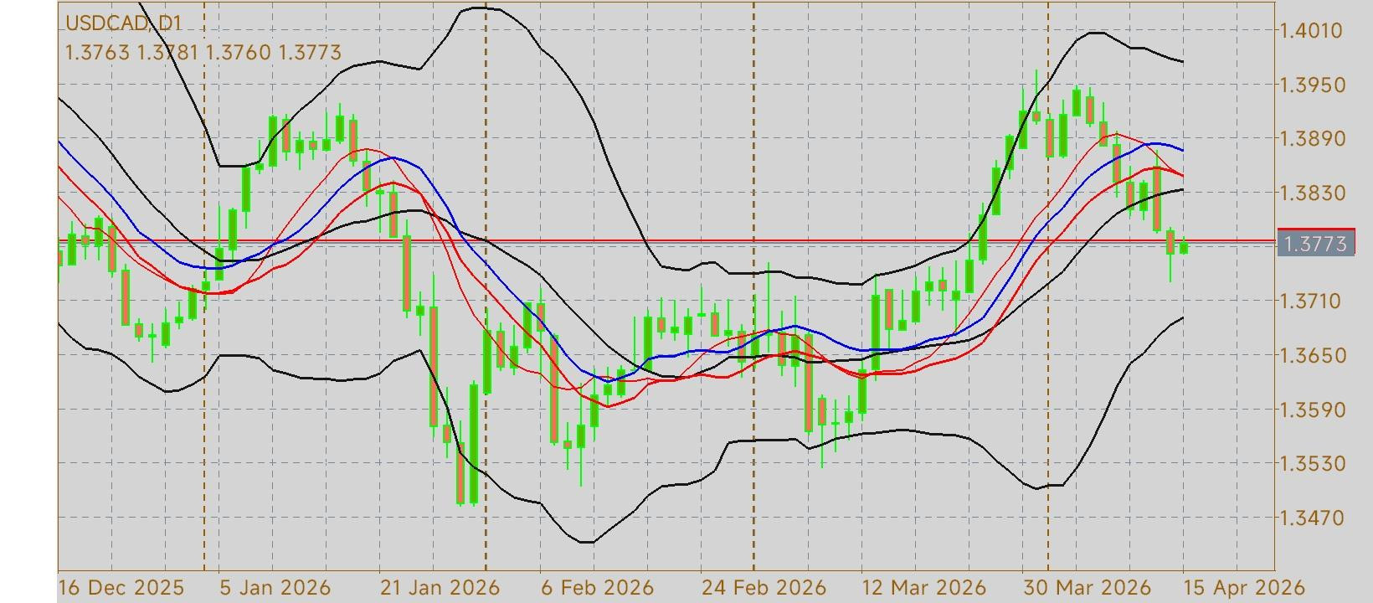1373x603 pixels.
Task: Click the OHLC values 1.3763 1.3781 1.3760 1.3773
Action: coord(203,53)
